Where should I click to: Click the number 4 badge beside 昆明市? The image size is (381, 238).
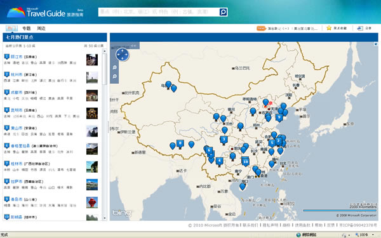(7, 110)
